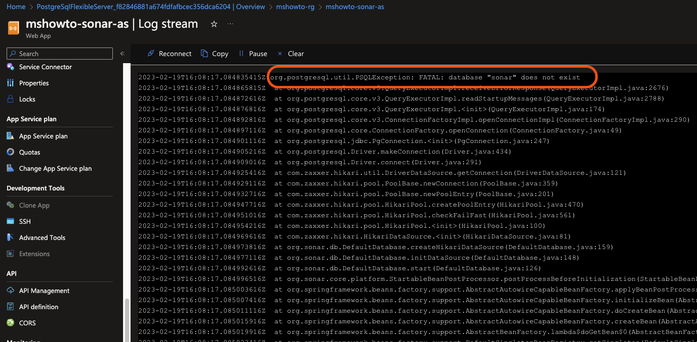Click log line DefaultDatabase.start
This screenshot has height=342, width=697.
coord(340,268)
